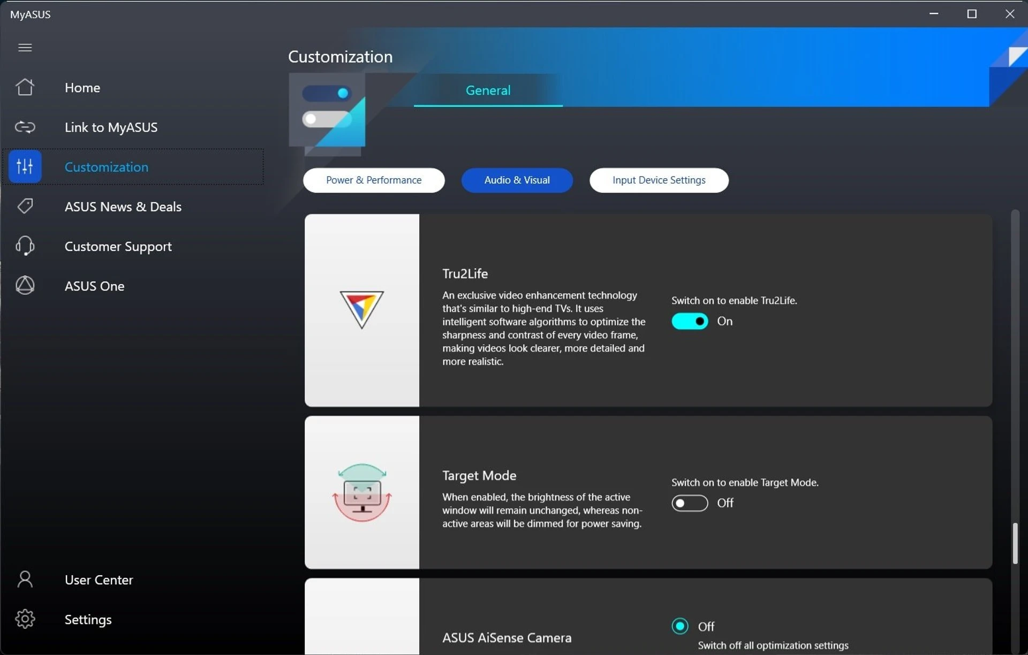
Task: Click the vertical scrollbar thumb
Action: (x=1015, y=543)
